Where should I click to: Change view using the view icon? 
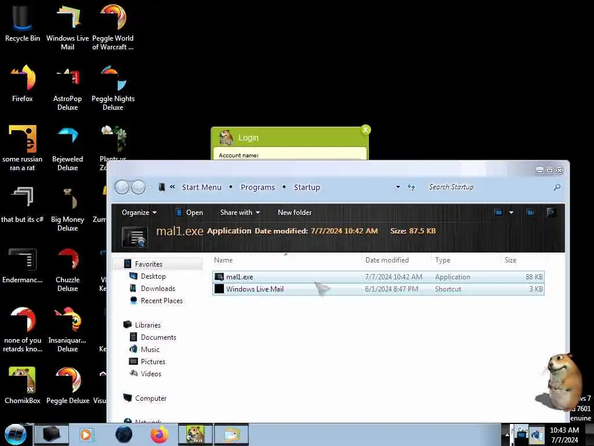click(x=498, y=212)
